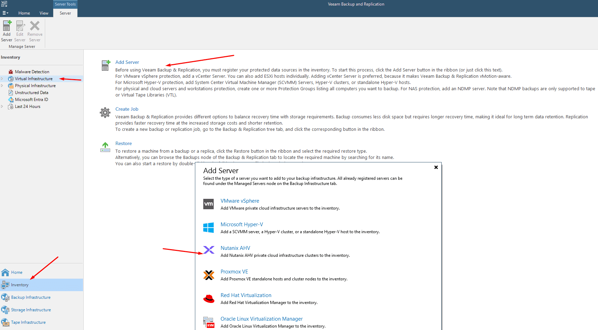Image resolution: width=598 pixels, height=330 pixels.
Task: Switch to the Home ribbon tab
Action: (24, 13)
